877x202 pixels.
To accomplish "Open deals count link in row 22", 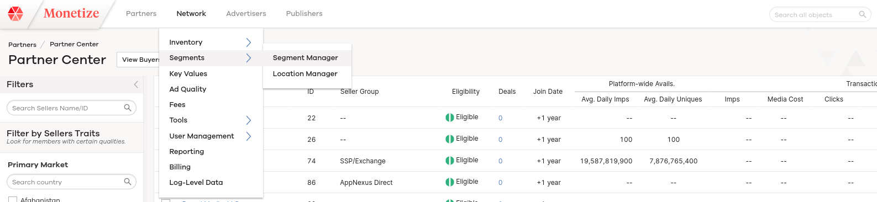I will coord(501,118).
